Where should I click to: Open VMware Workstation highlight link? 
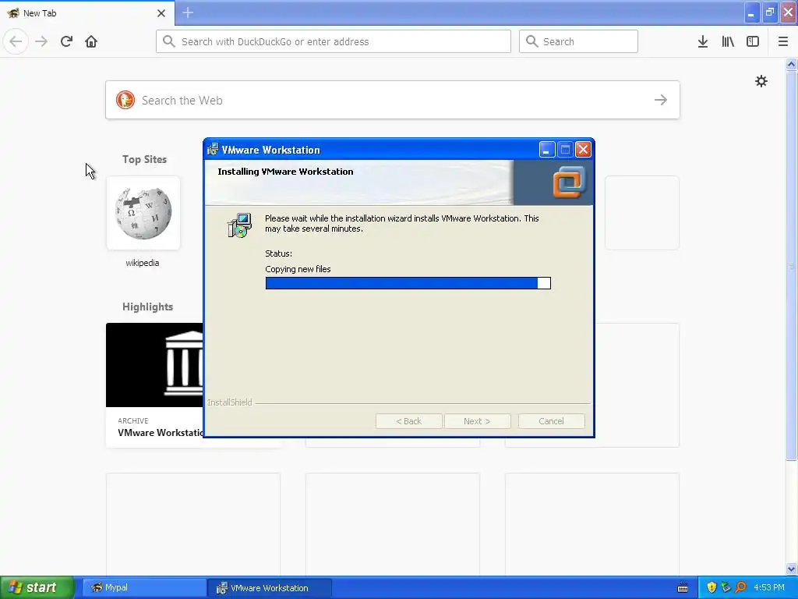coord(161,432)
